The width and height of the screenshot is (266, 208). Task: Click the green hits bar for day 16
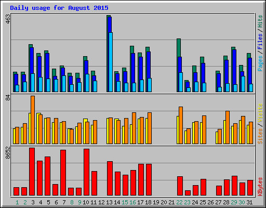click(x=131, y=69)
